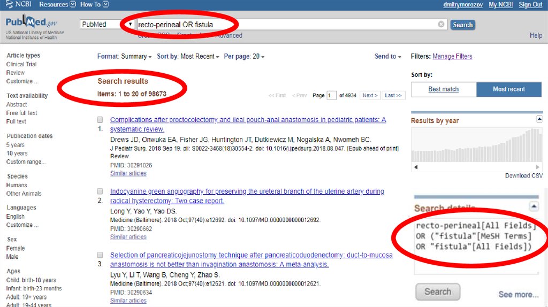This screenshot has width=548, height=307.
Task: Click the NCBI logo in header
Action: (18, 4)
